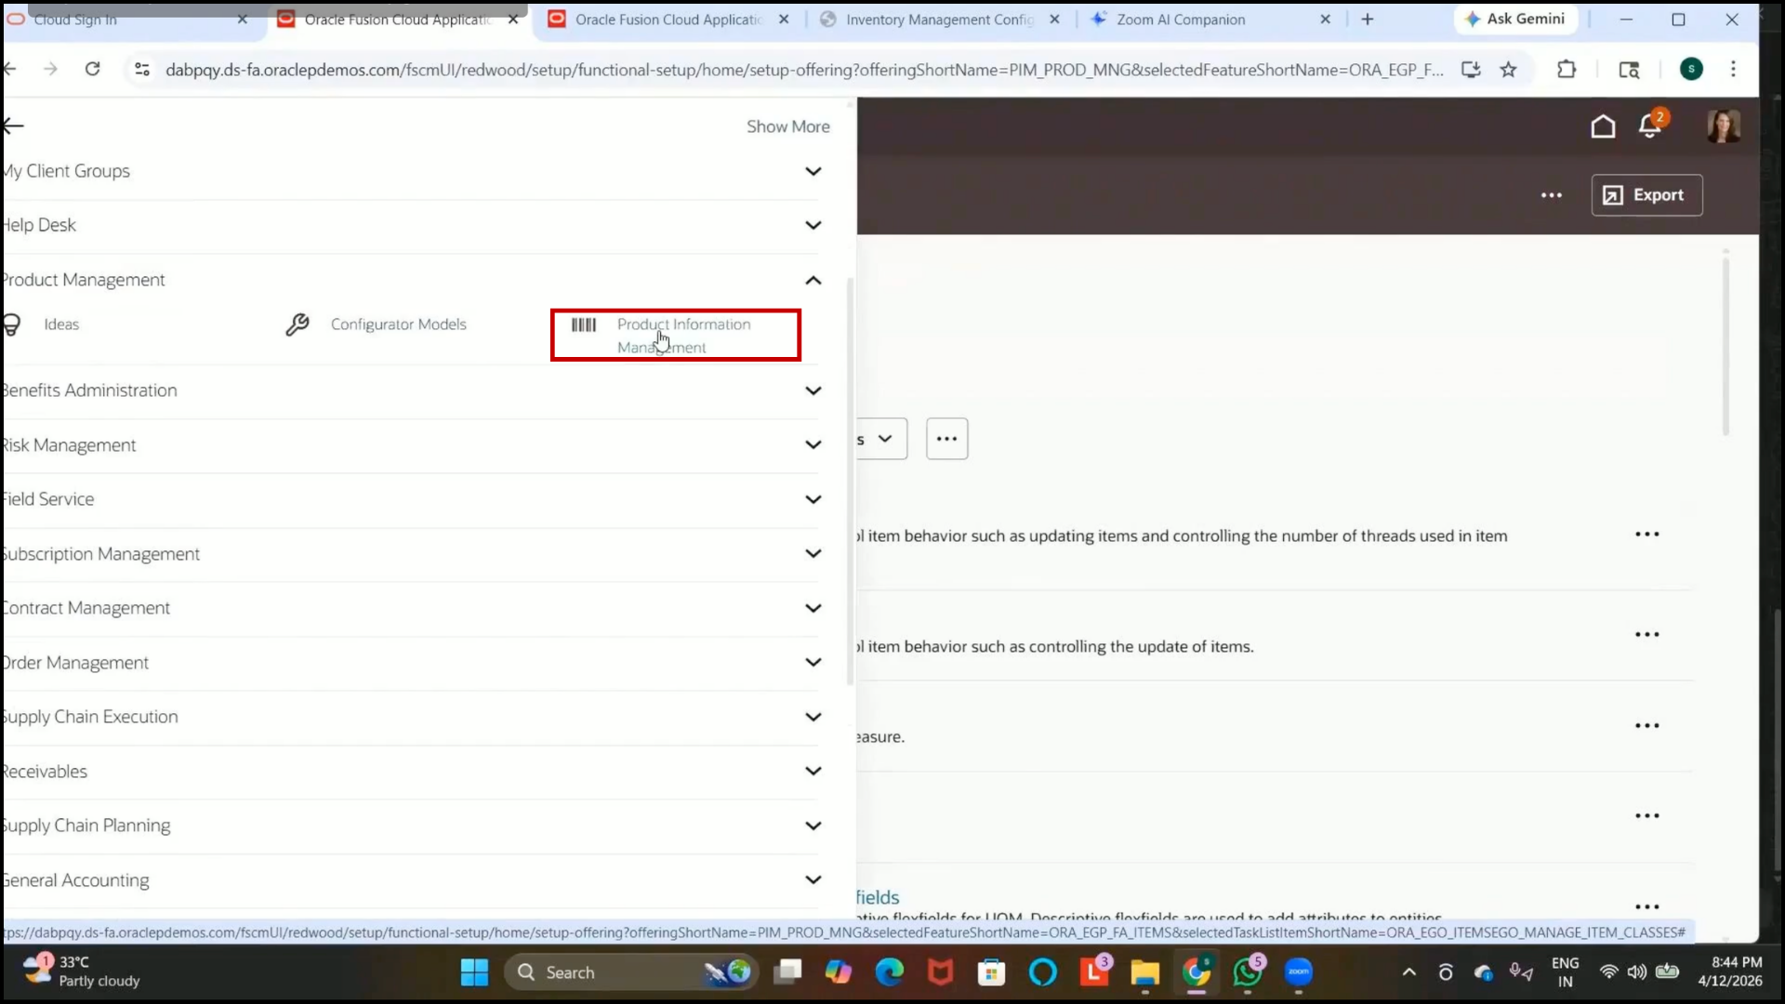Click Show More in navigator
Image resolution: width=1785 pixels, height=1004 pixels.
coord(787,126)
